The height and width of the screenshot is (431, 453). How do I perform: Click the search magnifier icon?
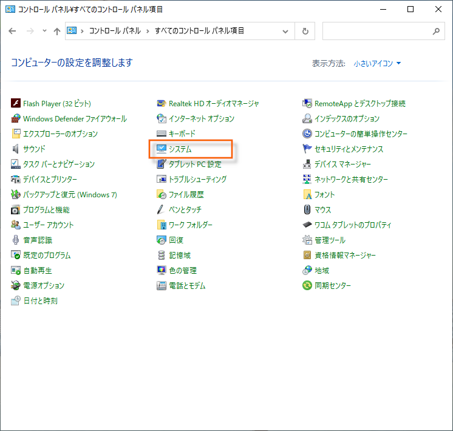coord(436,31)
